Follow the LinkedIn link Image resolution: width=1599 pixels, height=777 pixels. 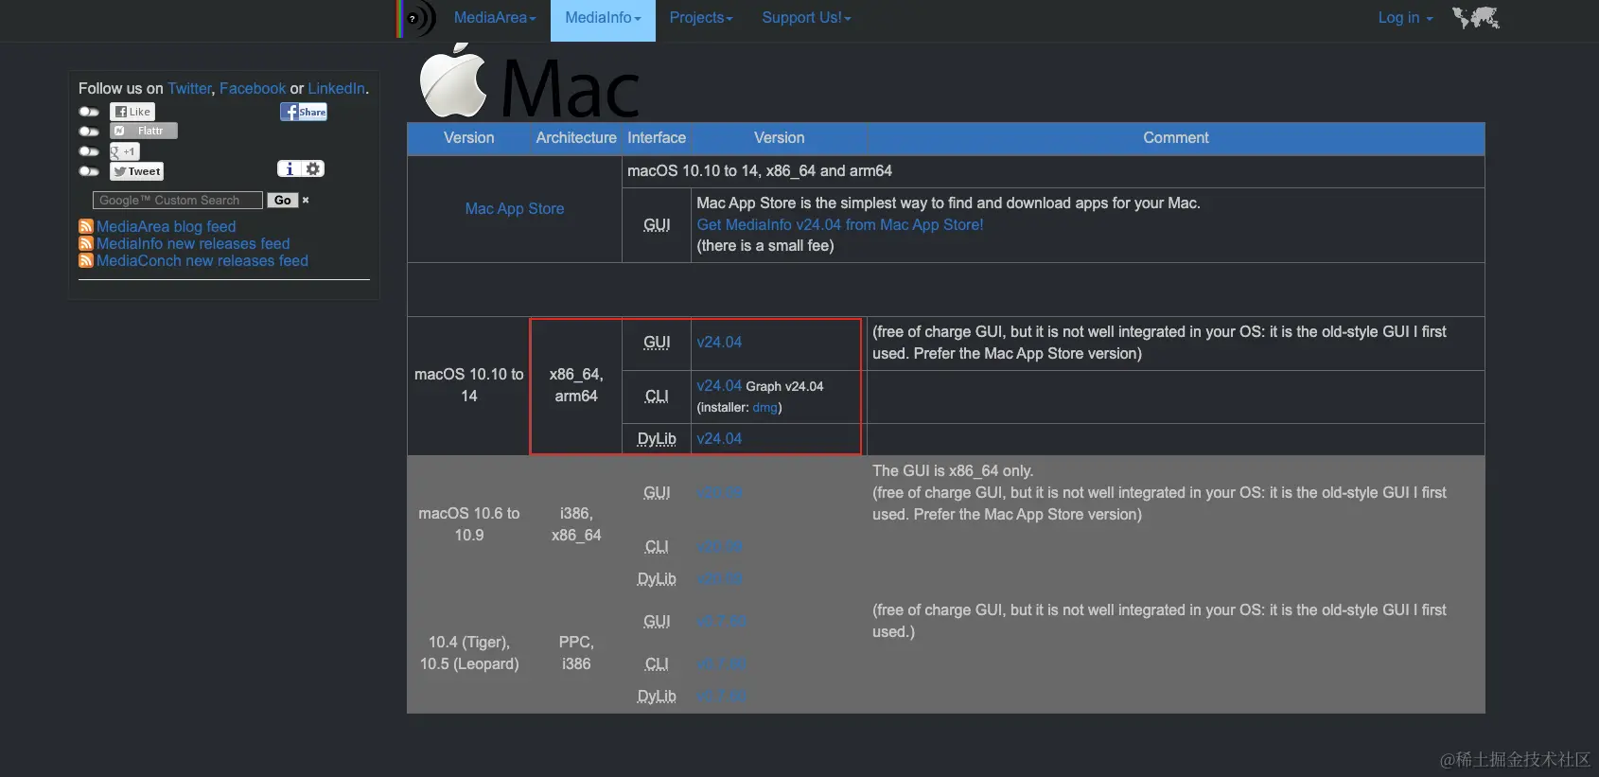pyautogui.click(x=336, y=88)
